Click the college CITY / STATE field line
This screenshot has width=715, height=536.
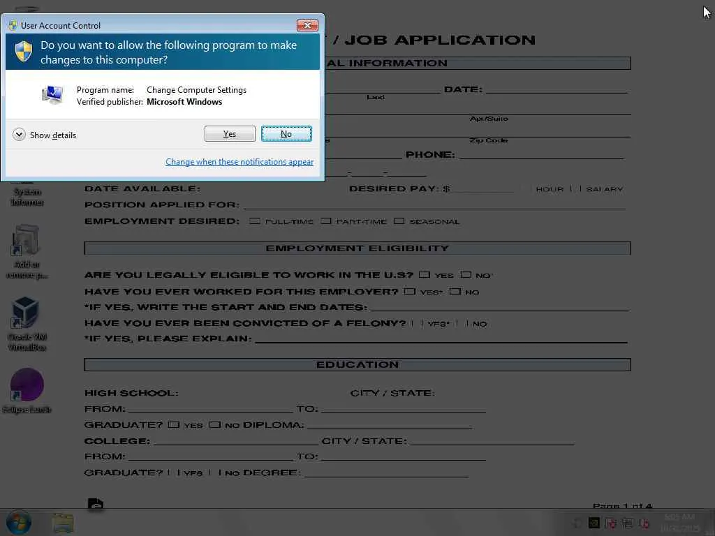(492, 440)
